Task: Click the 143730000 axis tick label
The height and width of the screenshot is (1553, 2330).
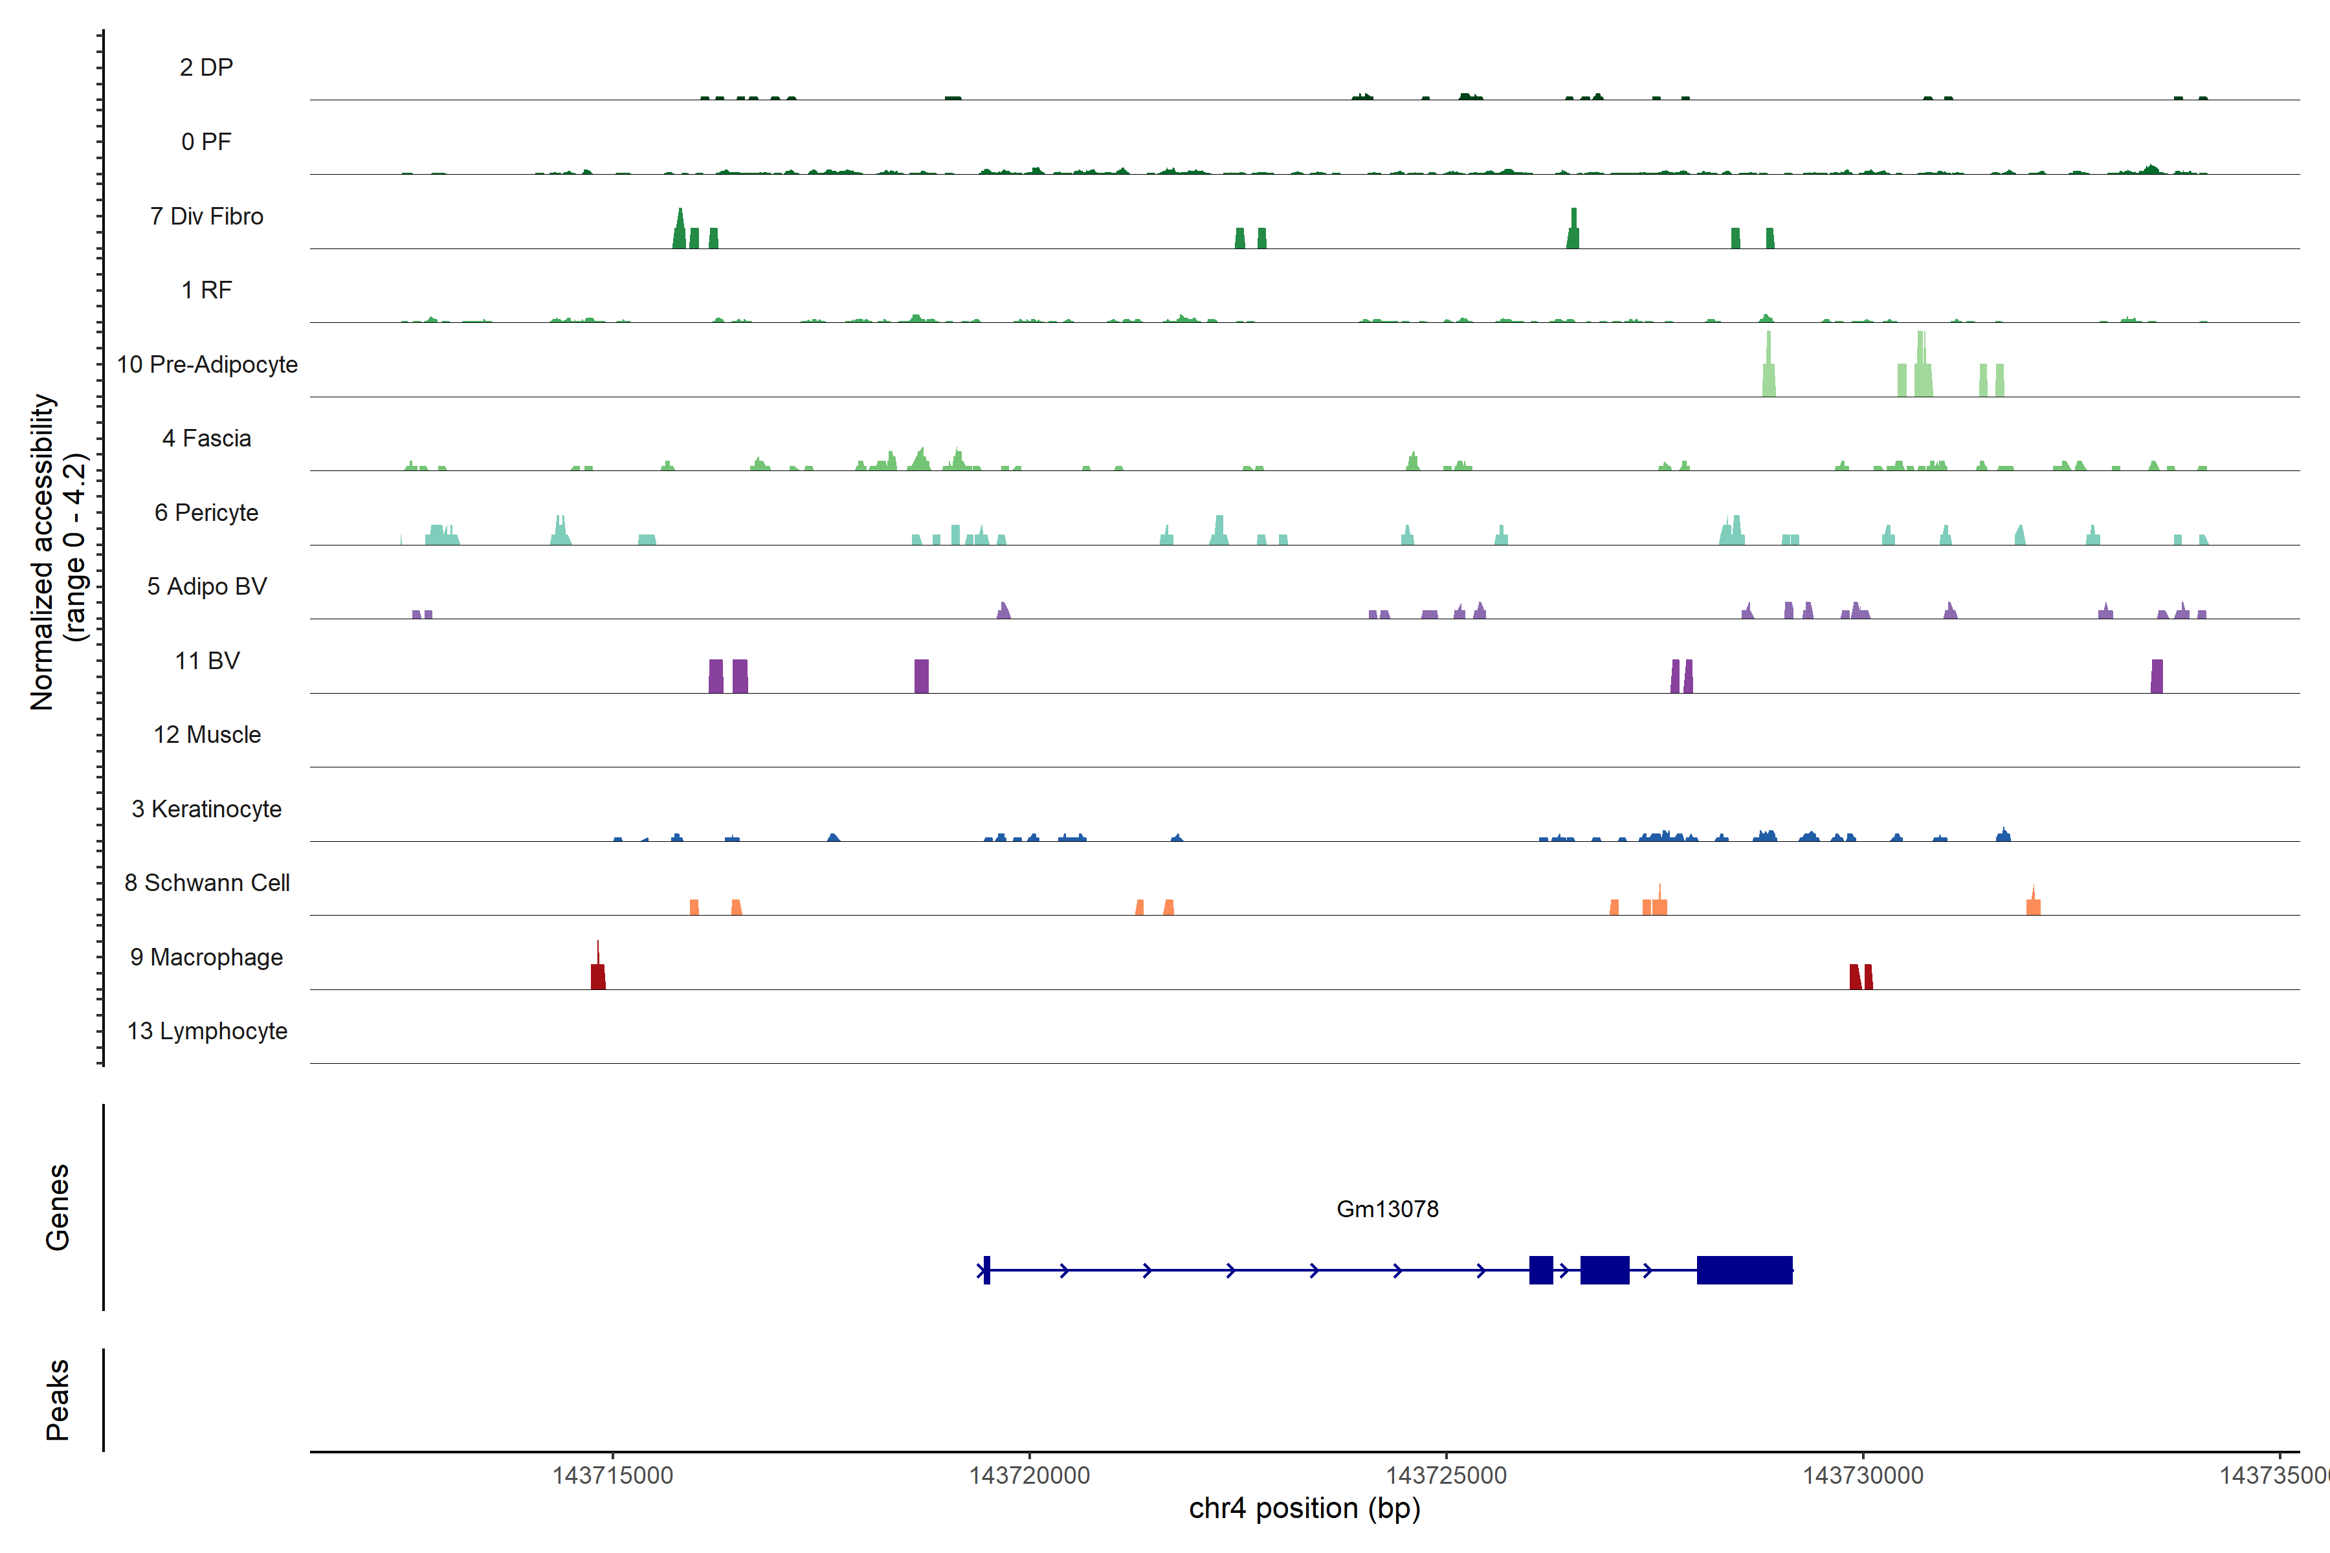Action: click(1863, 1475)
